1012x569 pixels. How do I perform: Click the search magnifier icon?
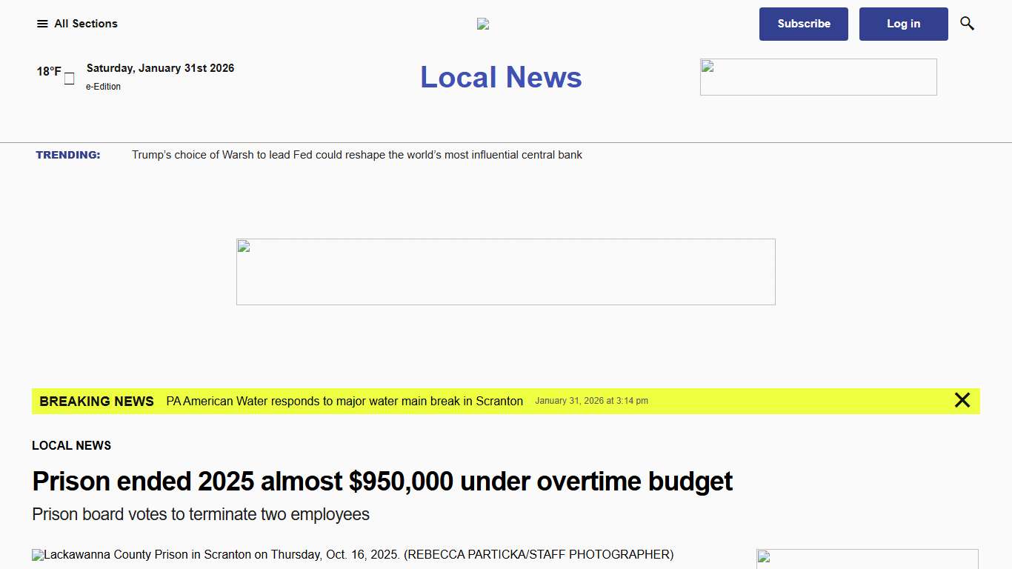[967, 23]
